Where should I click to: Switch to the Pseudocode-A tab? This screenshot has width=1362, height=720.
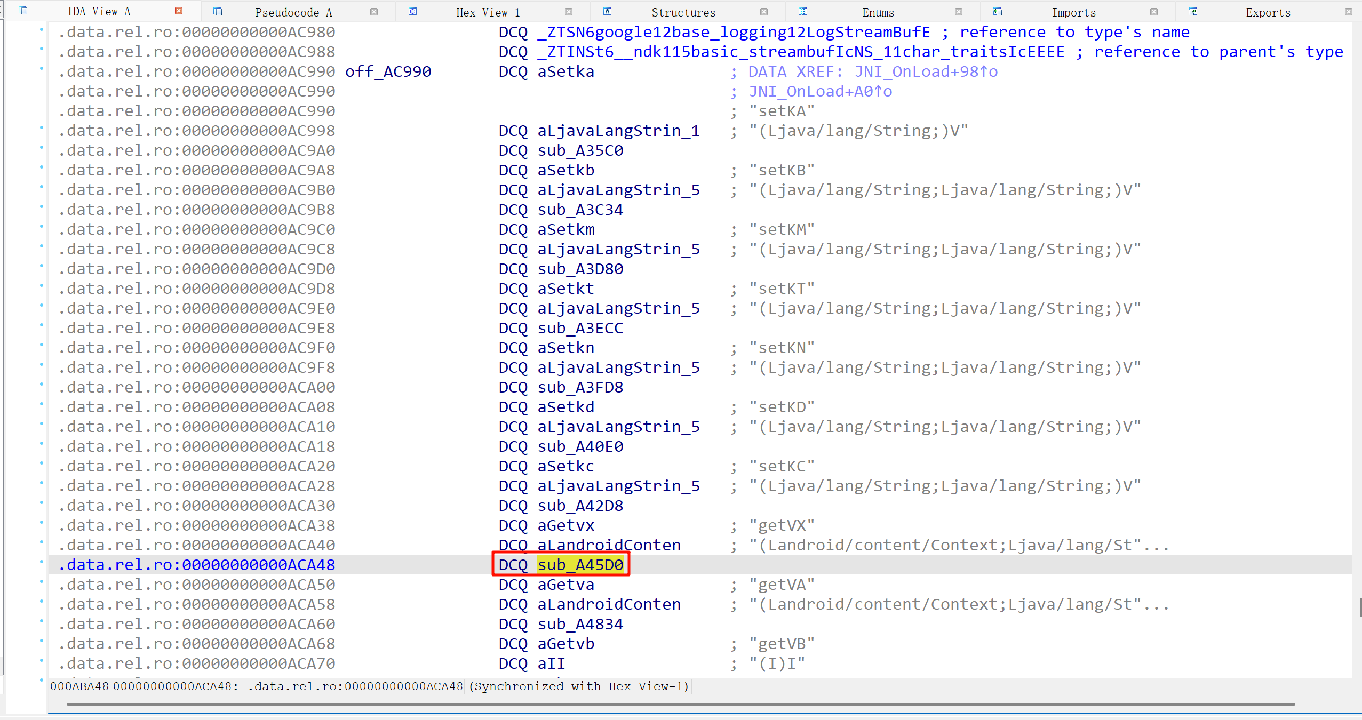coord(293,12)
